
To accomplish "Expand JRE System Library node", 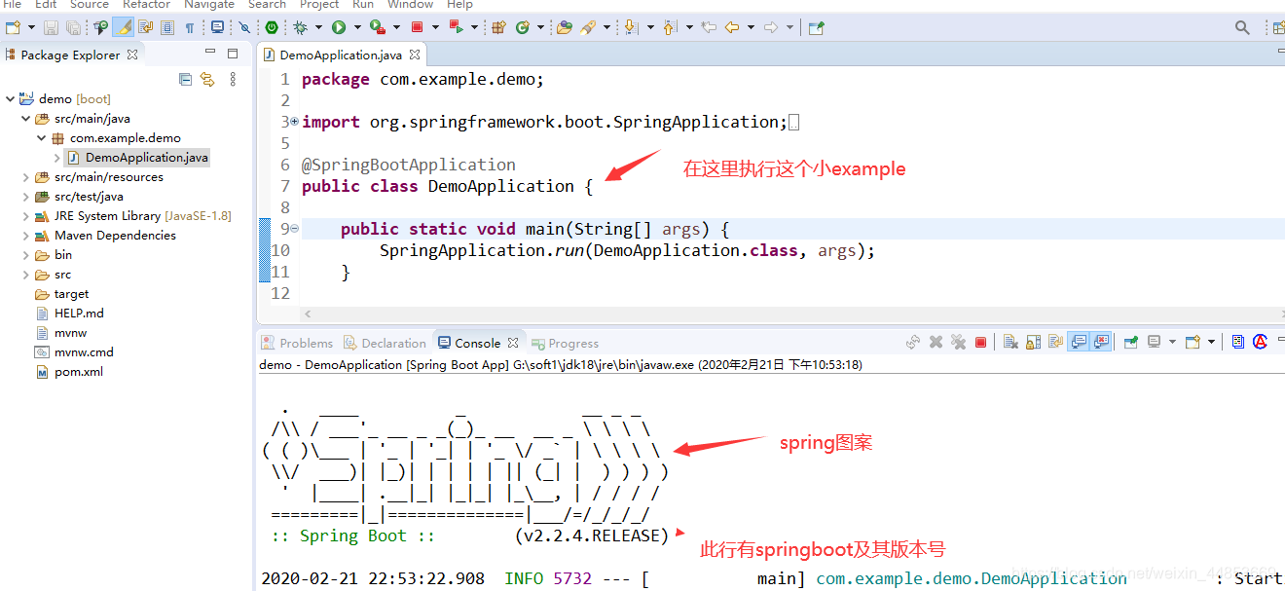I will point(26,216).
